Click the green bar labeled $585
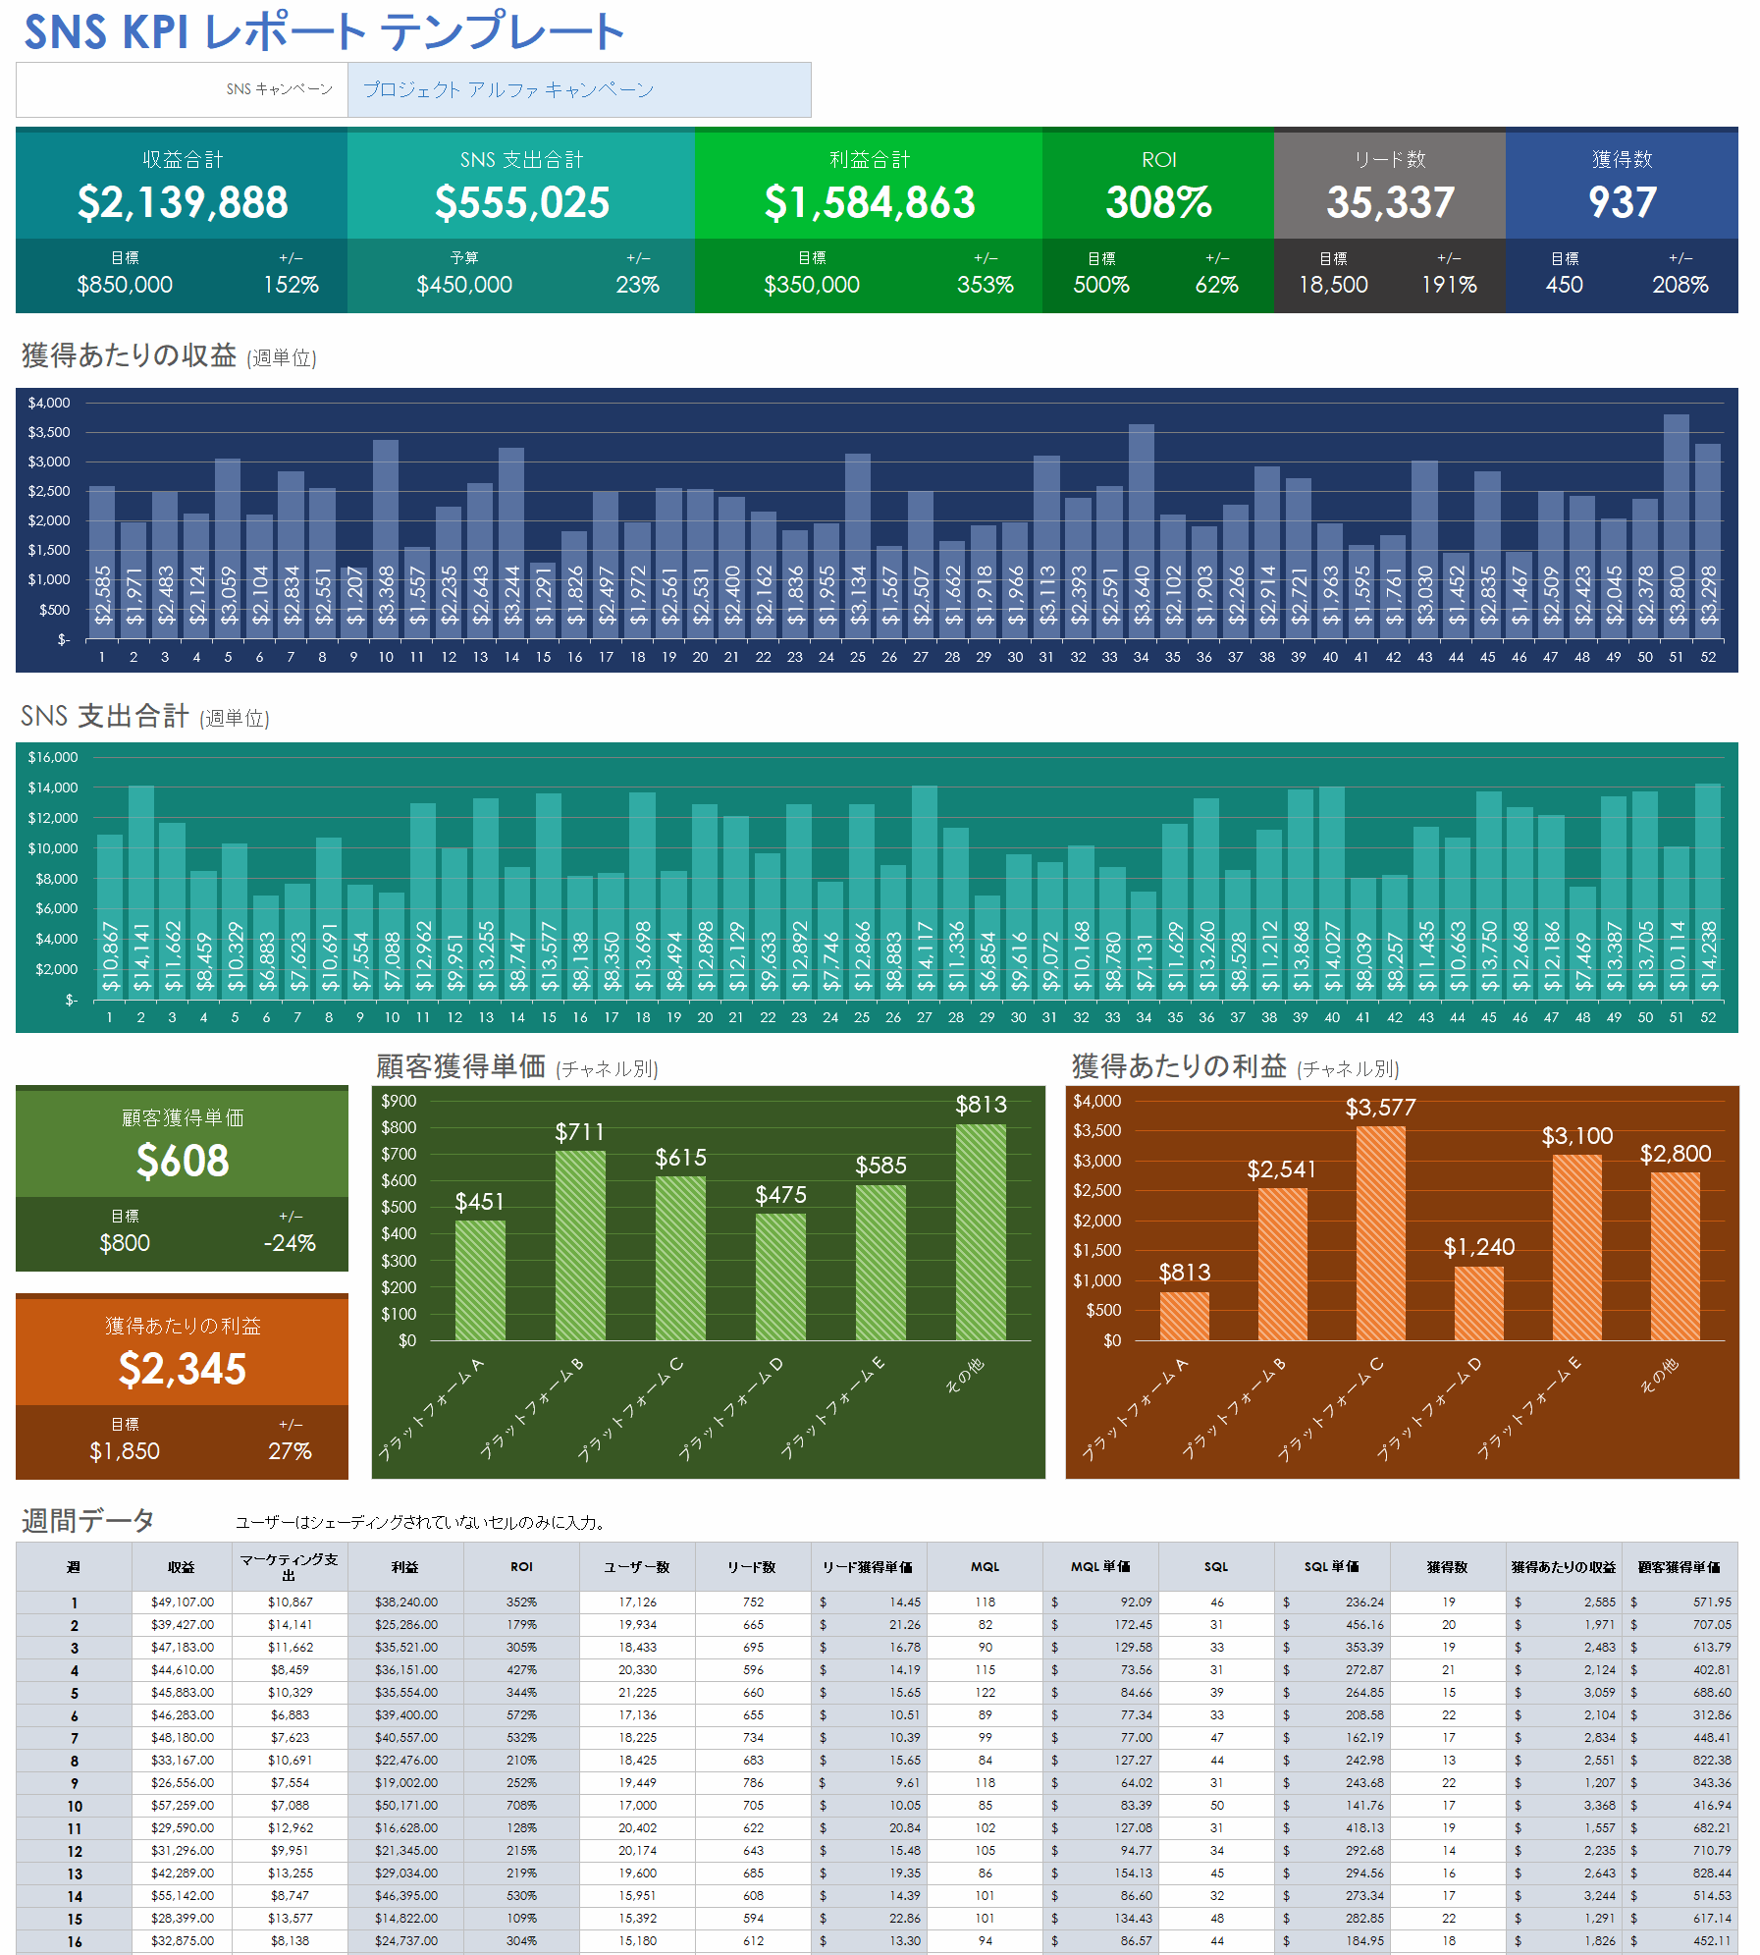 [880, 1263]
